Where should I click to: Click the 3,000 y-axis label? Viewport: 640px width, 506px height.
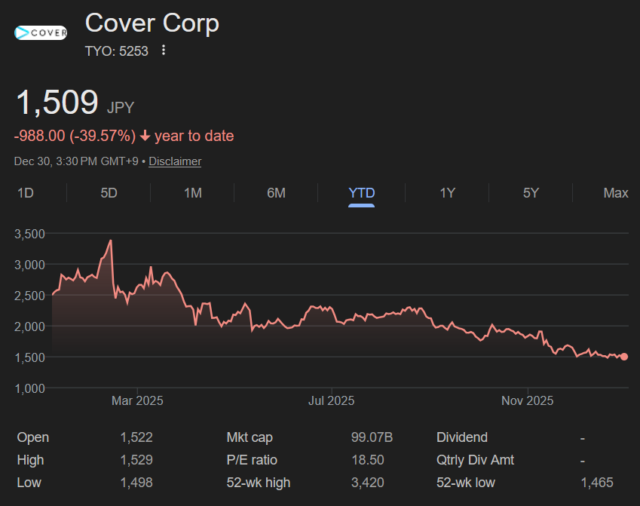(x=30, y=265)
